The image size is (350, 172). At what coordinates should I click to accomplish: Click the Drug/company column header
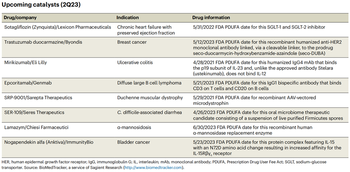coord(20,18)
